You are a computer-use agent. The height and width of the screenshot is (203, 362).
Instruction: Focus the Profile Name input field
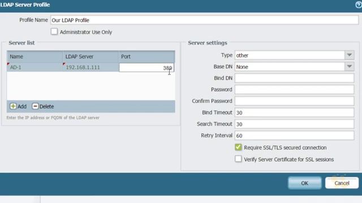pyautogui.click(x=205, y=20)
